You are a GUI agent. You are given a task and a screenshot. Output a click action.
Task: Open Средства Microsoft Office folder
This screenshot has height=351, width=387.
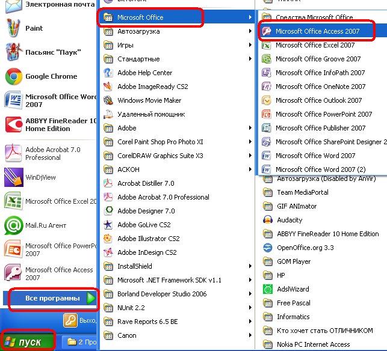(x=323, y=17)
